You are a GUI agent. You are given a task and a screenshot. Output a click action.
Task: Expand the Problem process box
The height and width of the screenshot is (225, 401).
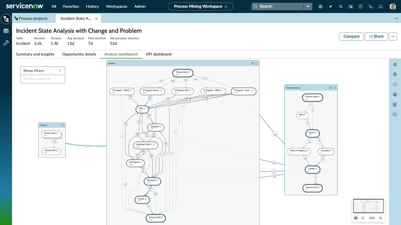(63, 125)
